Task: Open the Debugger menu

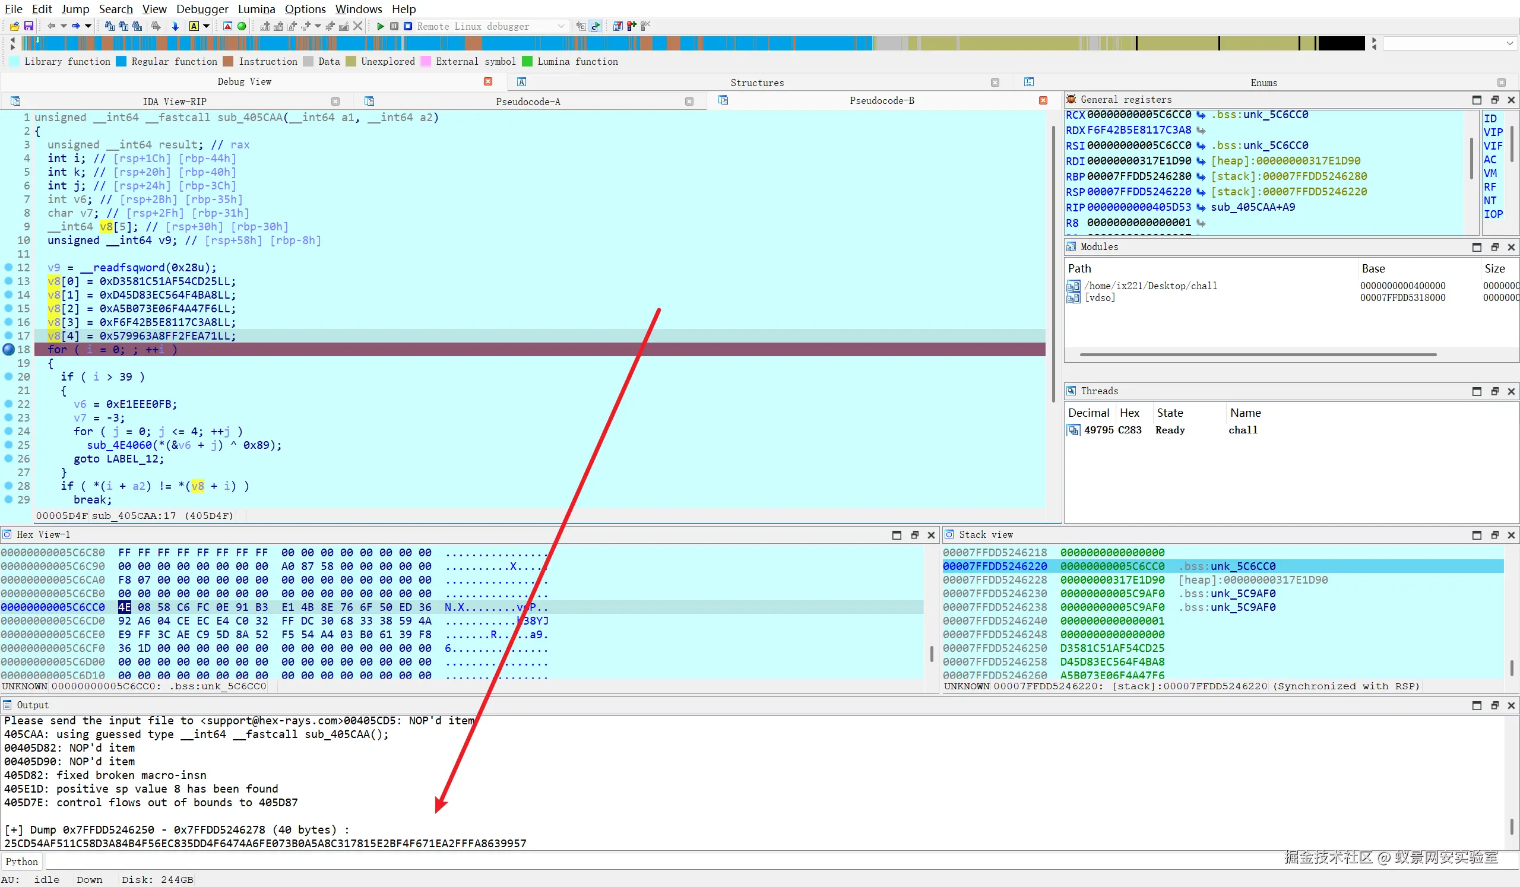Action: (202, 9)
